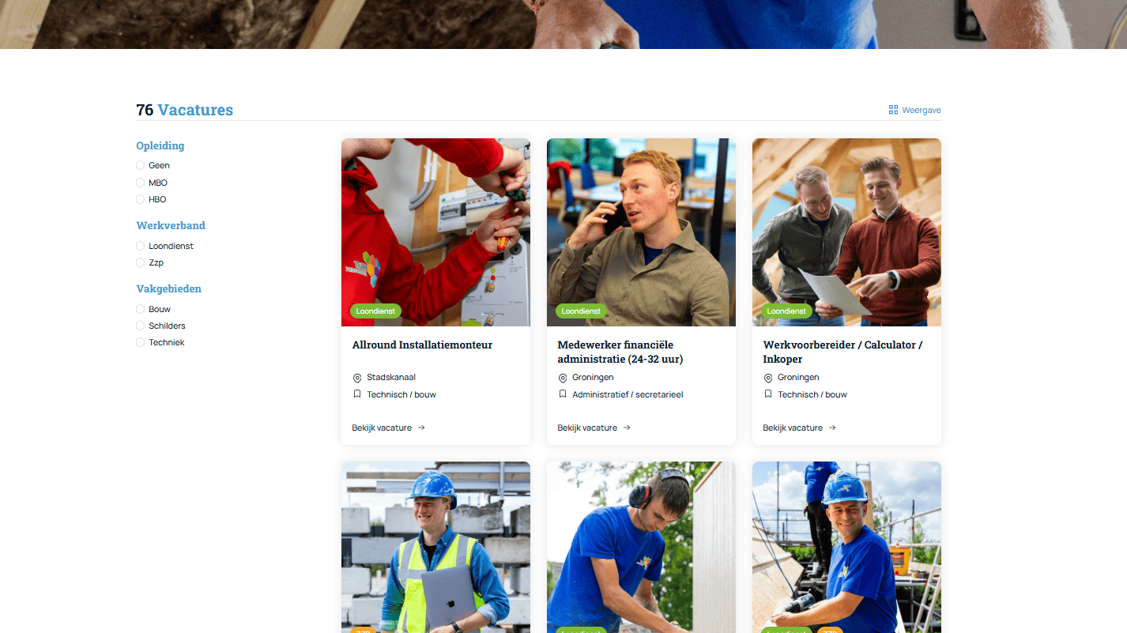Select the MBO education filter
The width and height of the screenshot is (1127, 633).
point(141,183)
